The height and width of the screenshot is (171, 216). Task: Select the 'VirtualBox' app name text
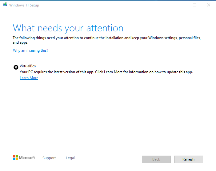[x=28, y=66]
